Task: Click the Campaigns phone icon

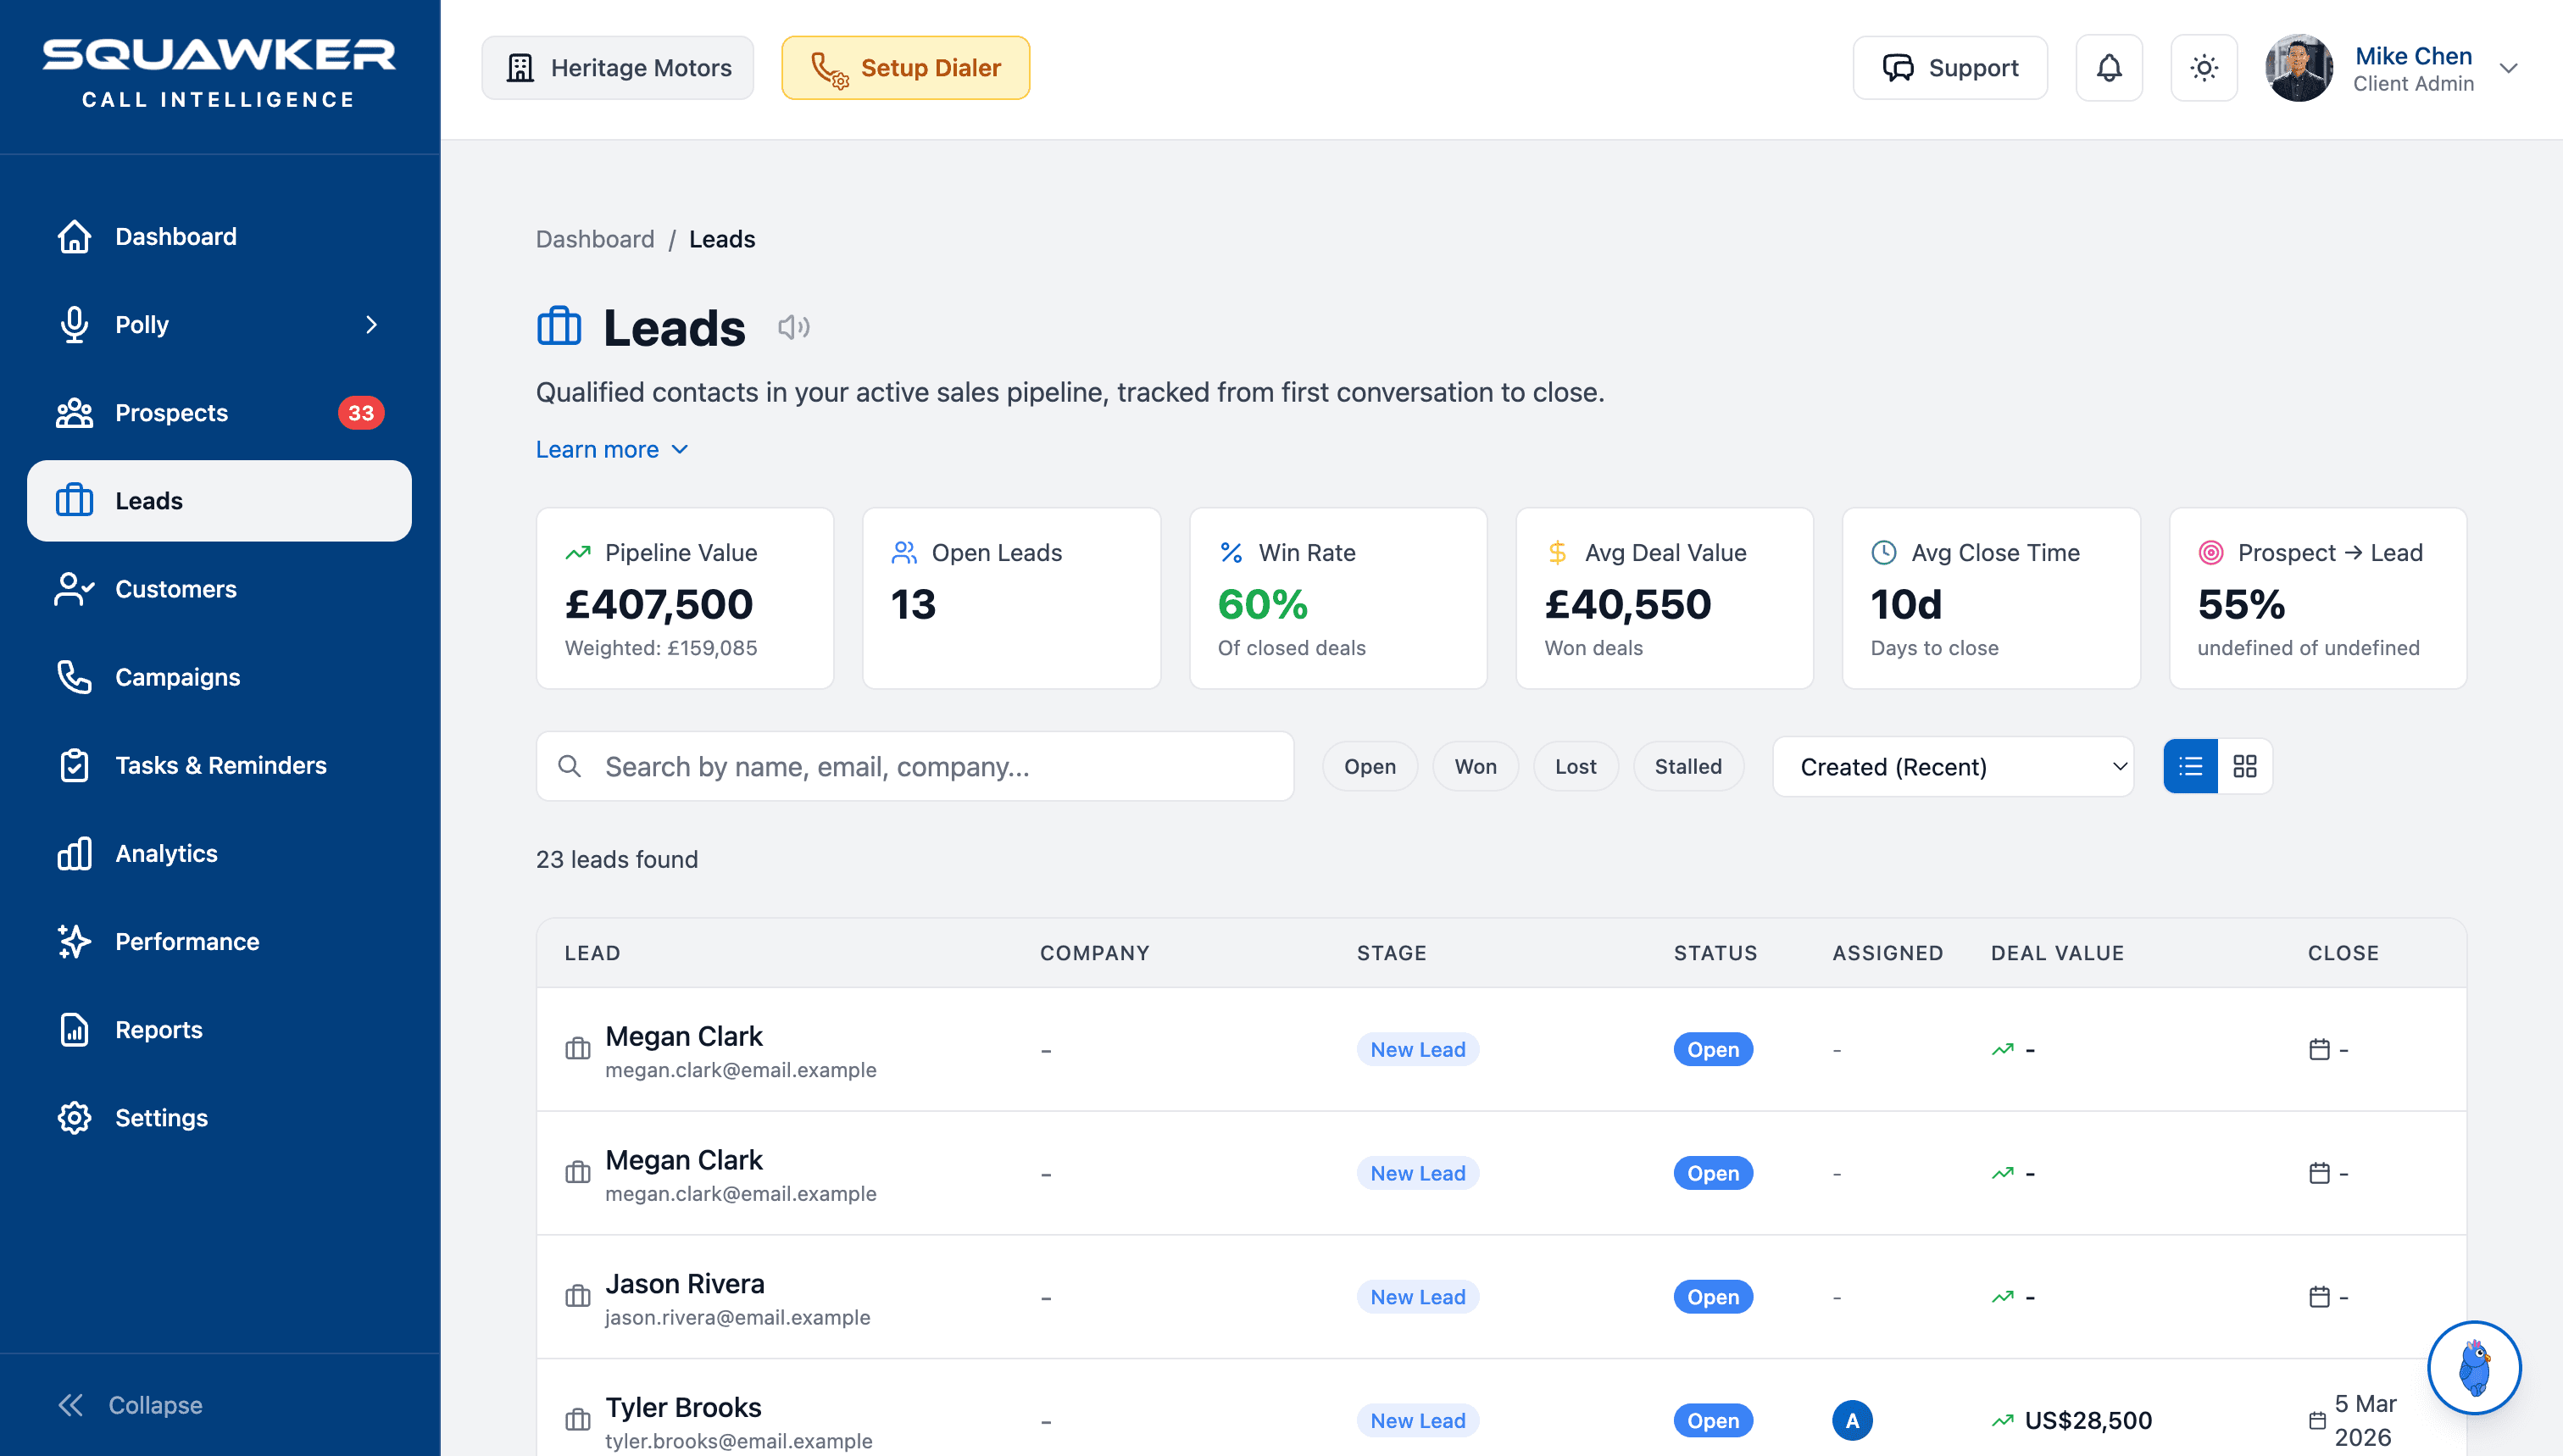Action: 74,677
